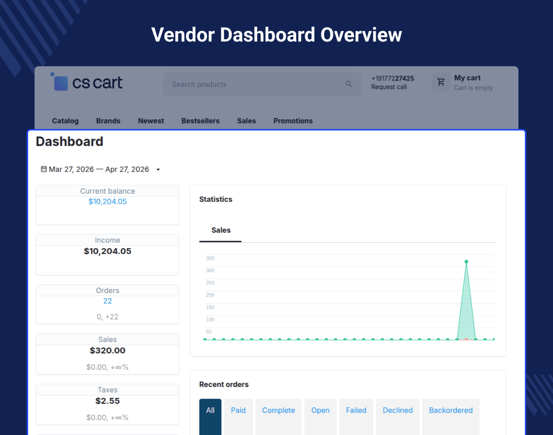Filter recent orders by Paid
This screenshot has height=435, width=553.
pos(238,417)
